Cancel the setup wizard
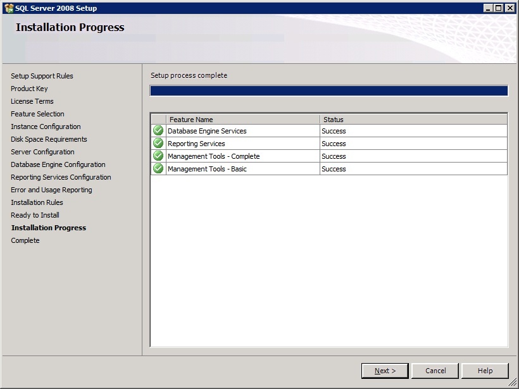 click(x=435, y=371)
